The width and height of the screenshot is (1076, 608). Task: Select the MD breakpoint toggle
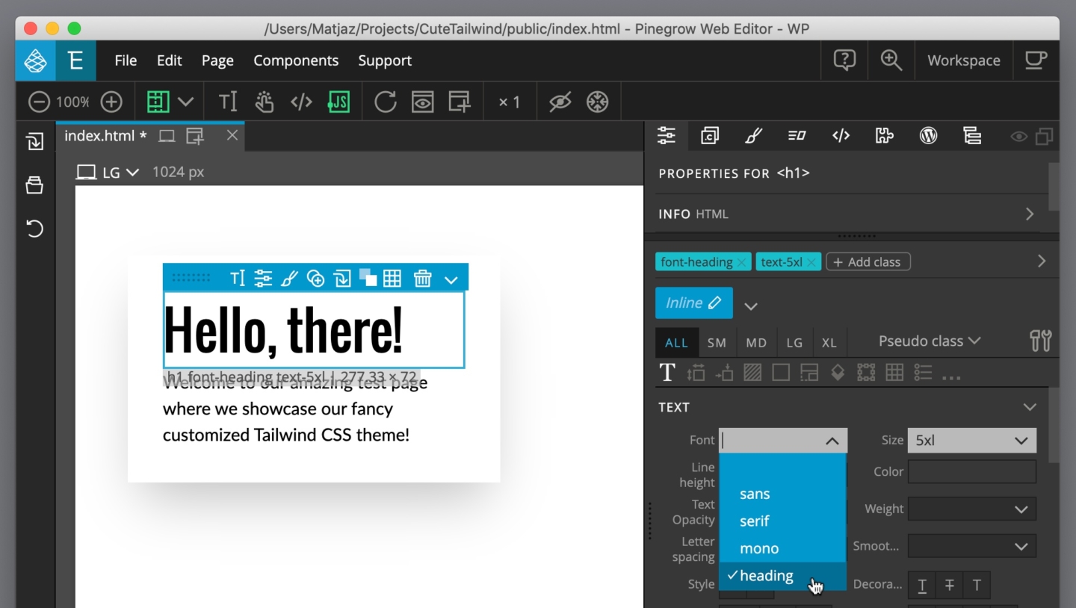pyautogui.click(x=756, y=343)
